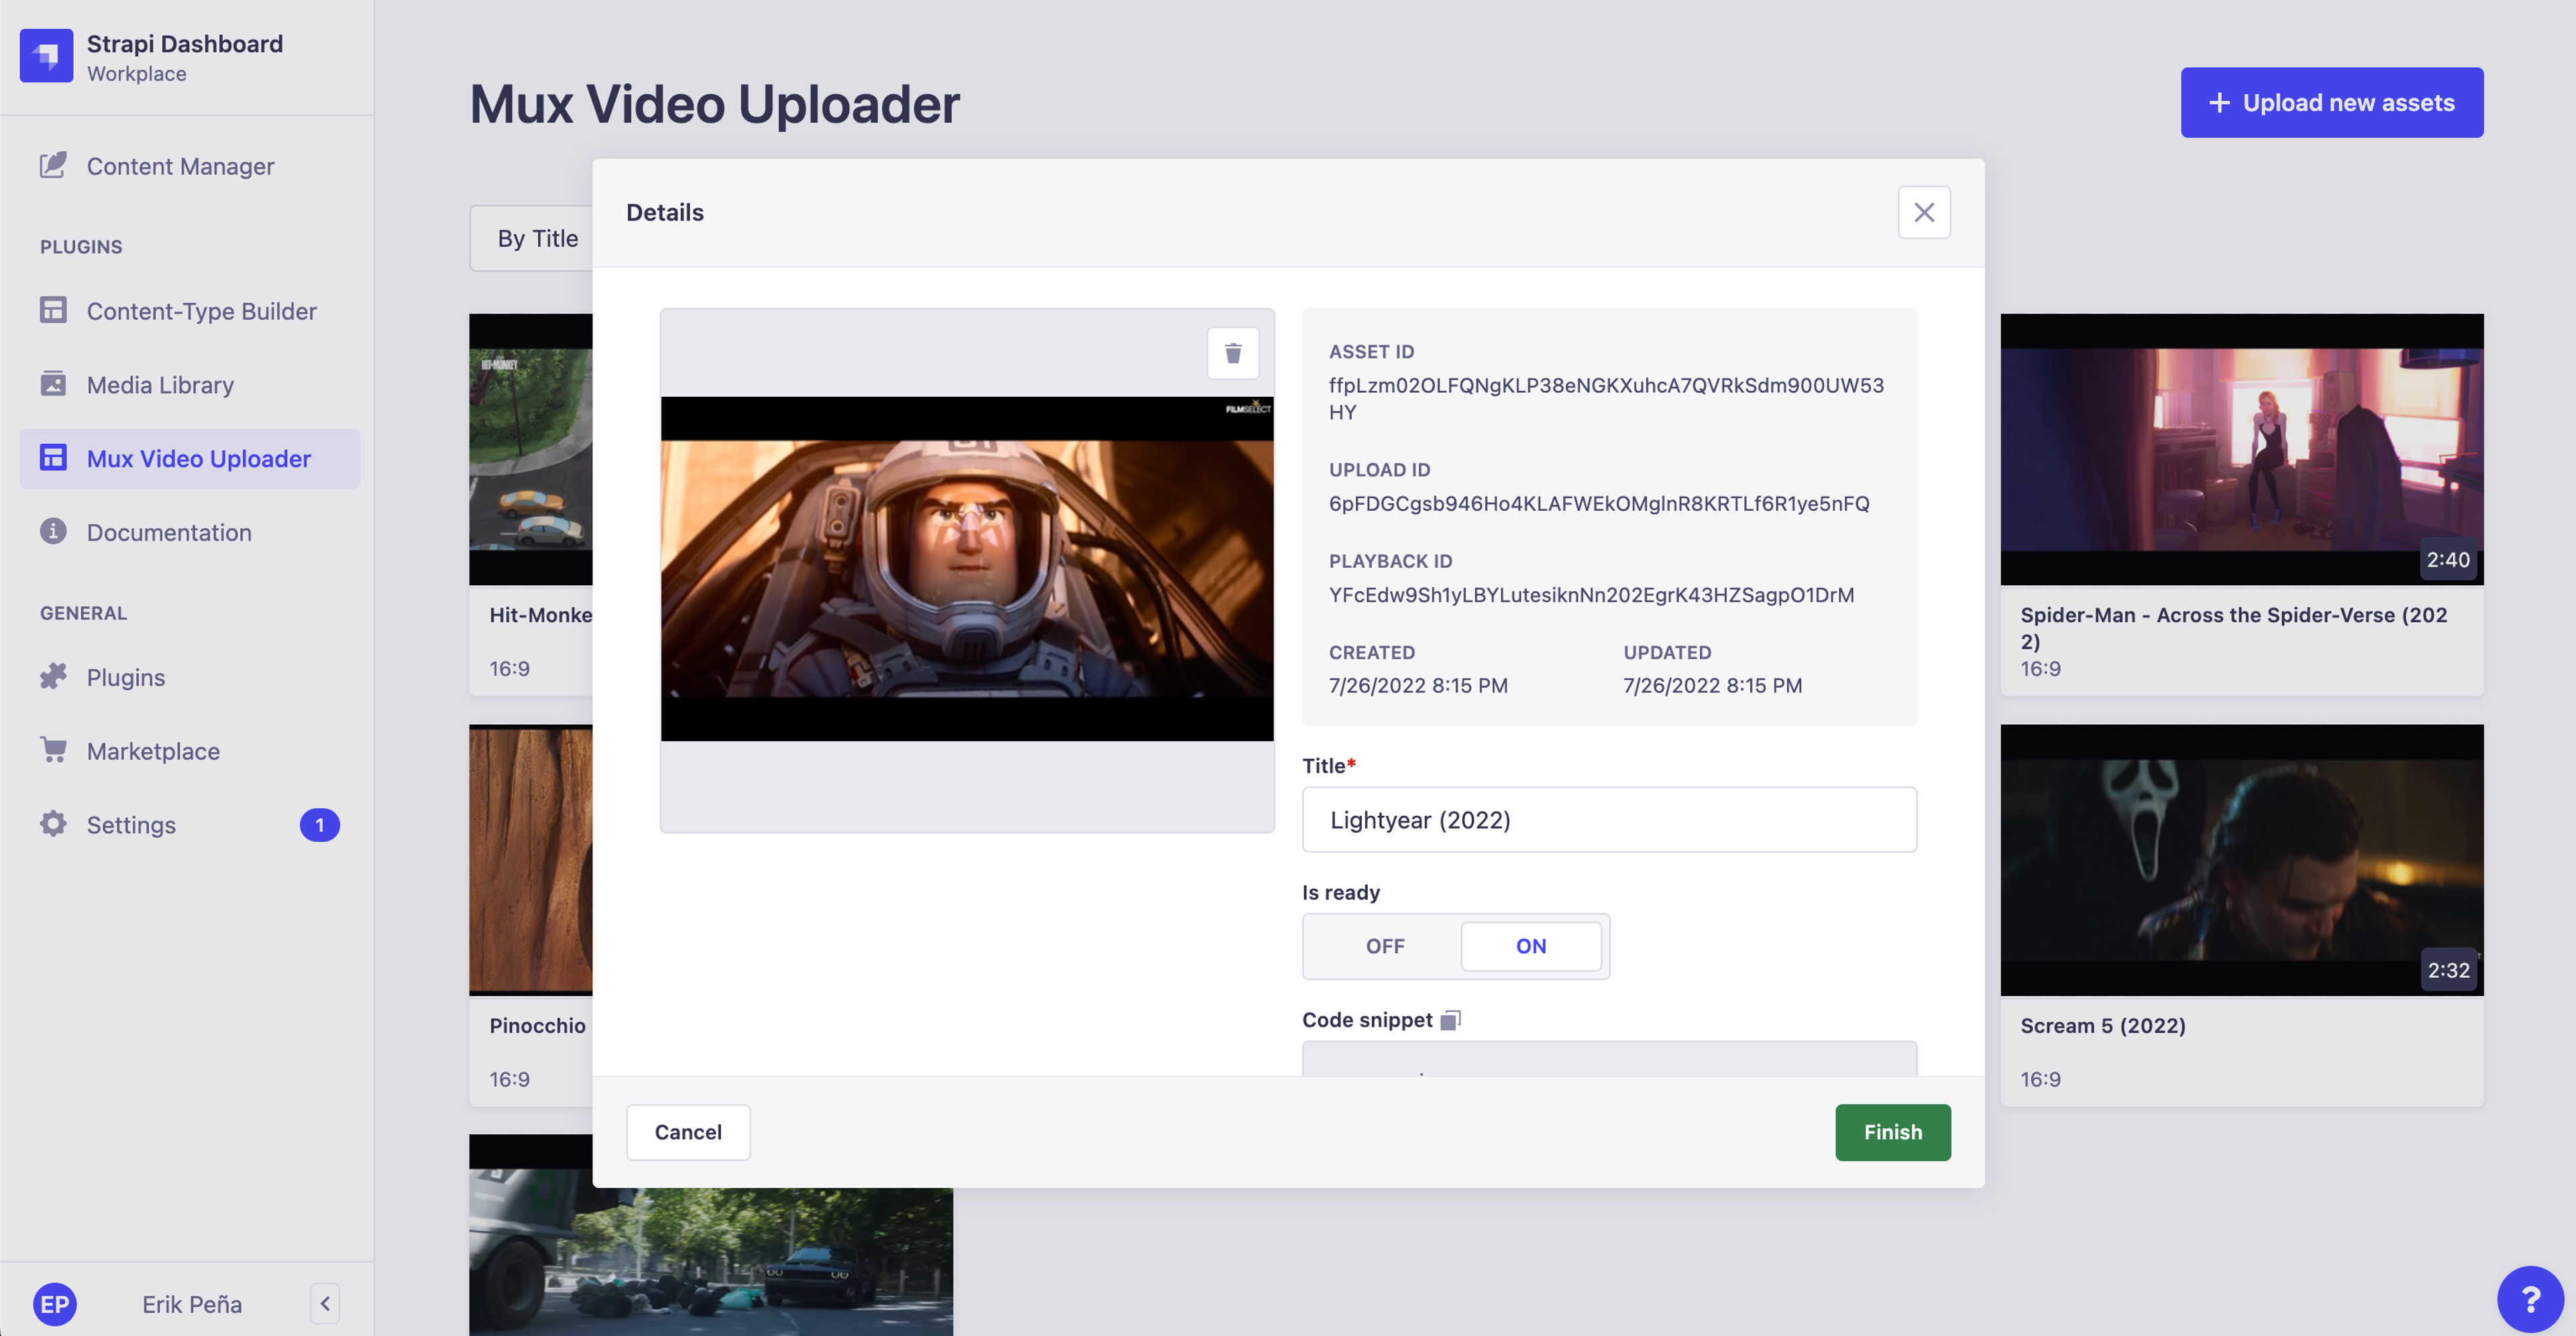Open the garbage truck video thumbnail

[x=711, y=1261]
